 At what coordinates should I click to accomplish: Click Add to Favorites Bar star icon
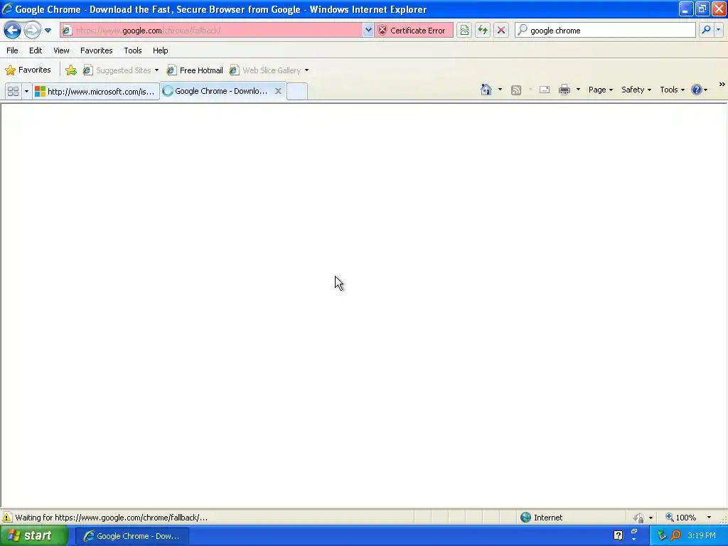71,70
